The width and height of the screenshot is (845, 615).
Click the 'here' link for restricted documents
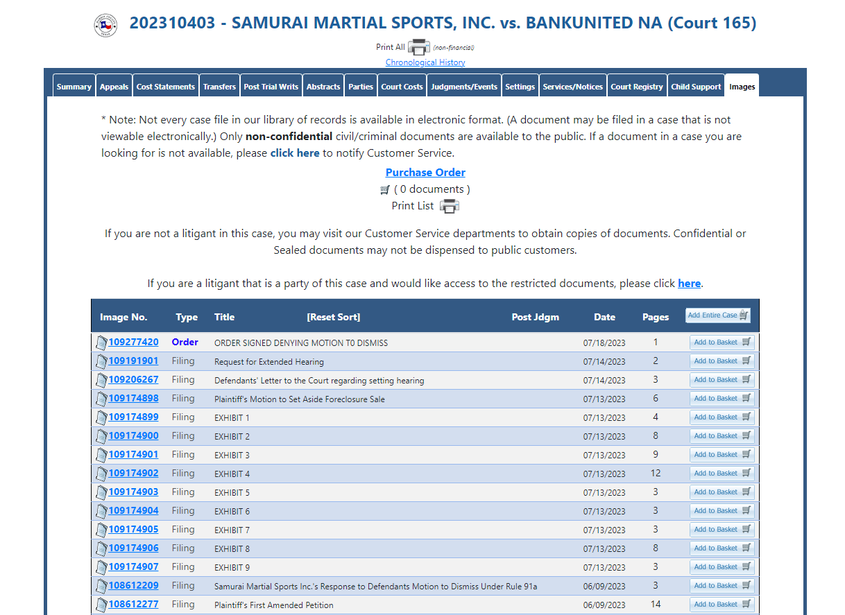pos(689,284)
